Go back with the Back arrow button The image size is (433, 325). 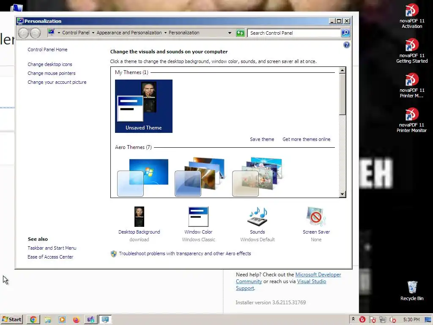click(24, 33)
